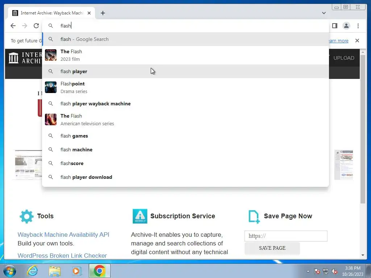Click The Flash TV series poster thumbnail
Image resolution: width=371 pixels, height=278 pixels.
pos(51,119)
